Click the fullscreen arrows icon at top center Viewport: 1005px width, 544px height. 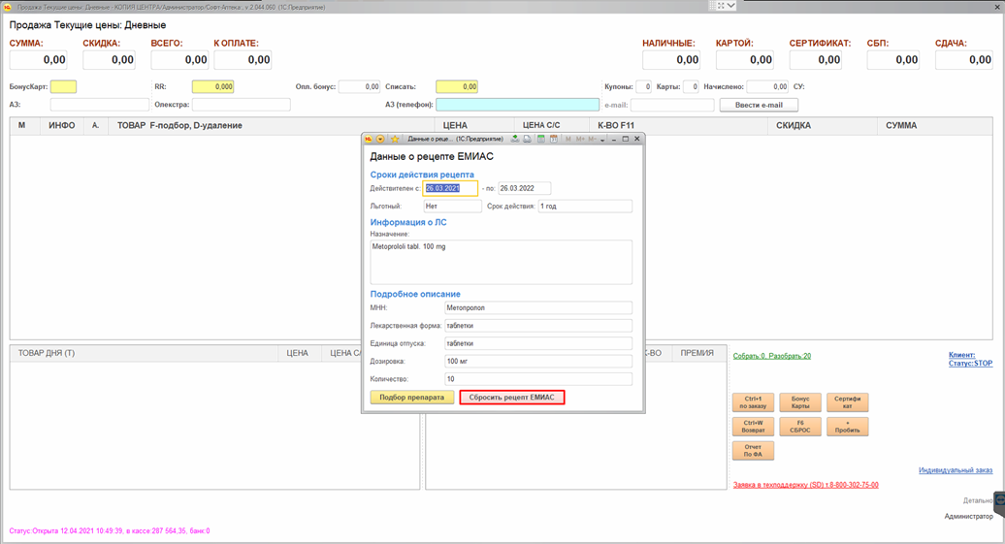pos(719,6)
